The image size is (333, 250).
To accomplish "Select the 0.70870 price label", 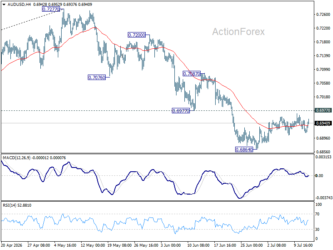I will [x=191, y=74].
